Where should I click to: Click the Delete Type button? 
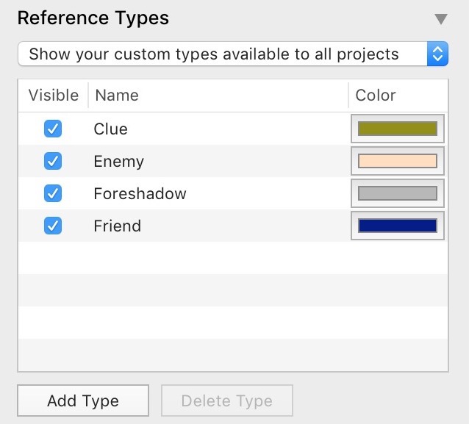click(226, 401)
